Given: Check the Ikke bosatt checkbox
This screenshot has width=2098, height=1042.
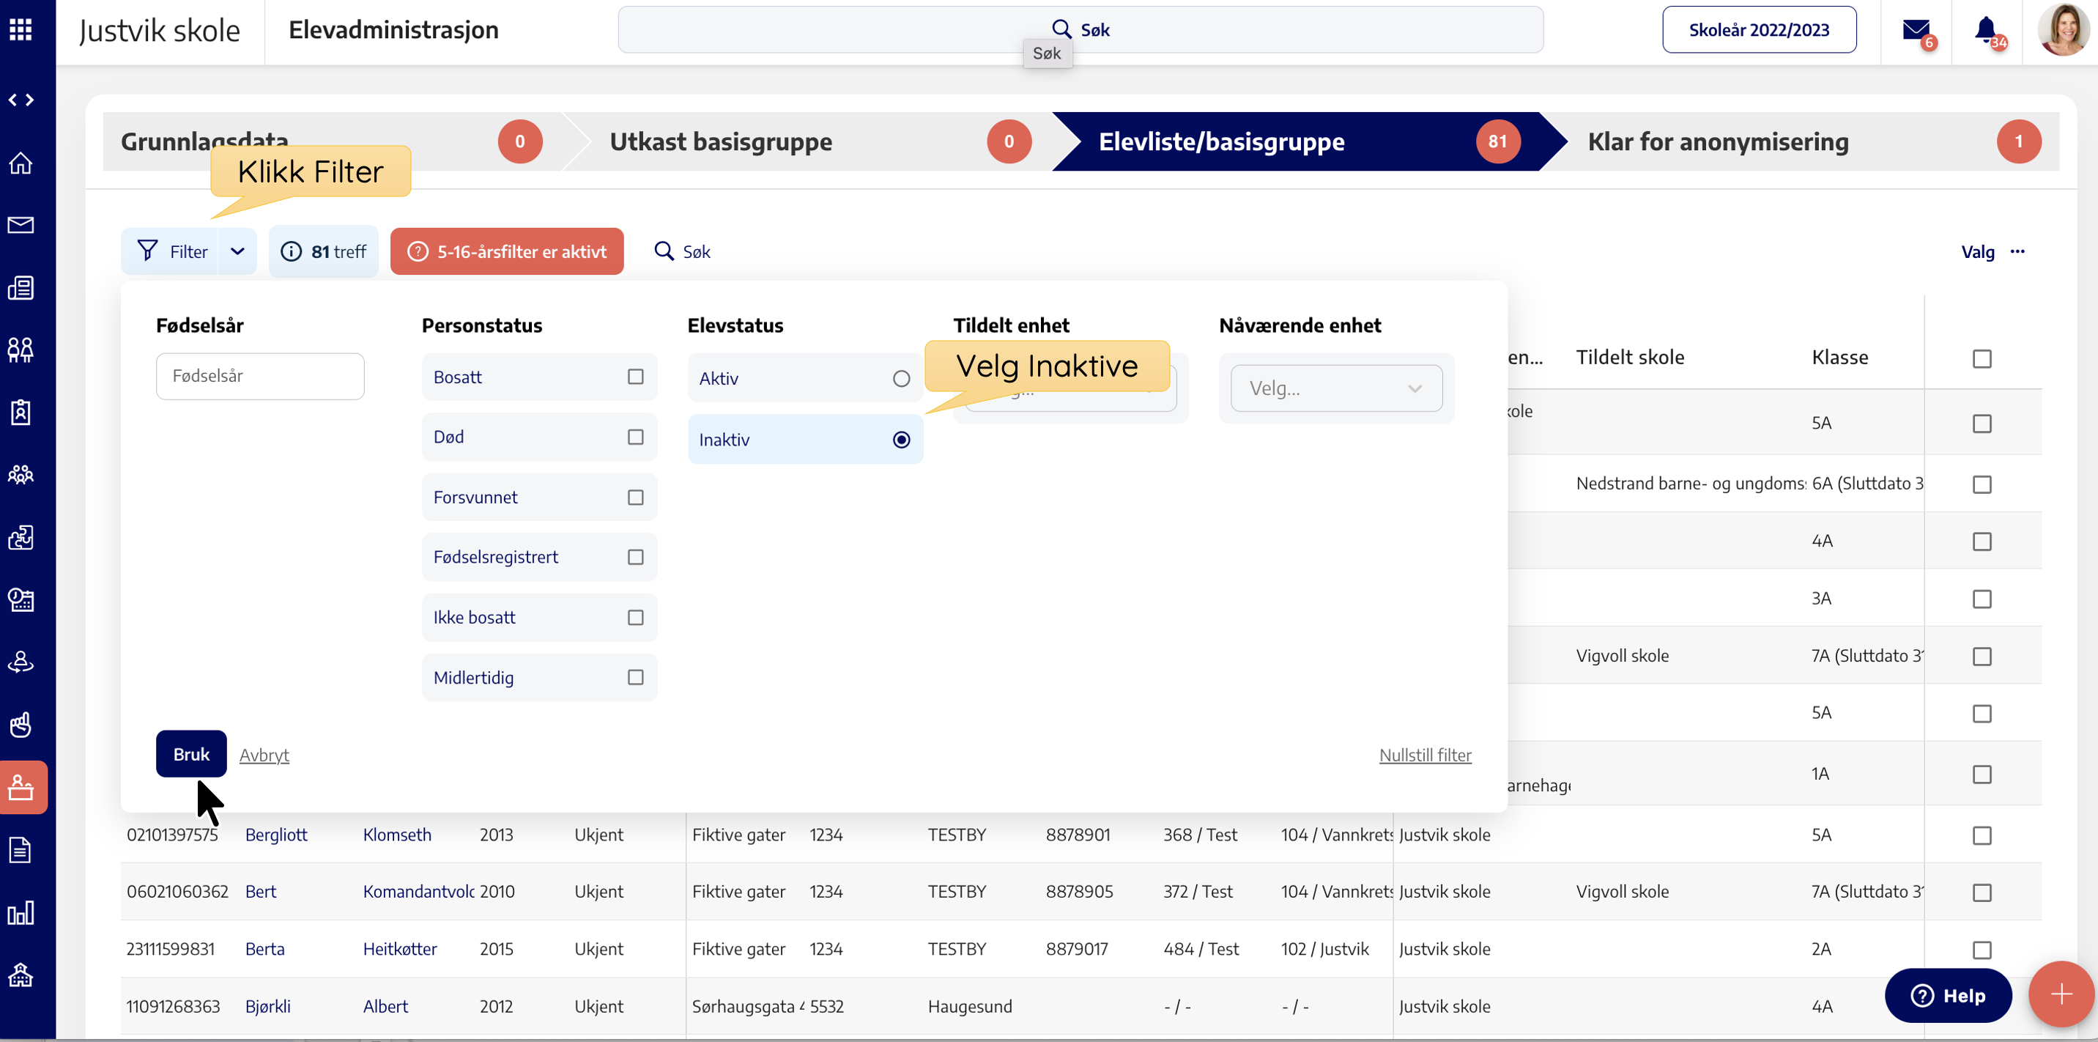Looking at the screenshot, I should click(x=635, y=617).
